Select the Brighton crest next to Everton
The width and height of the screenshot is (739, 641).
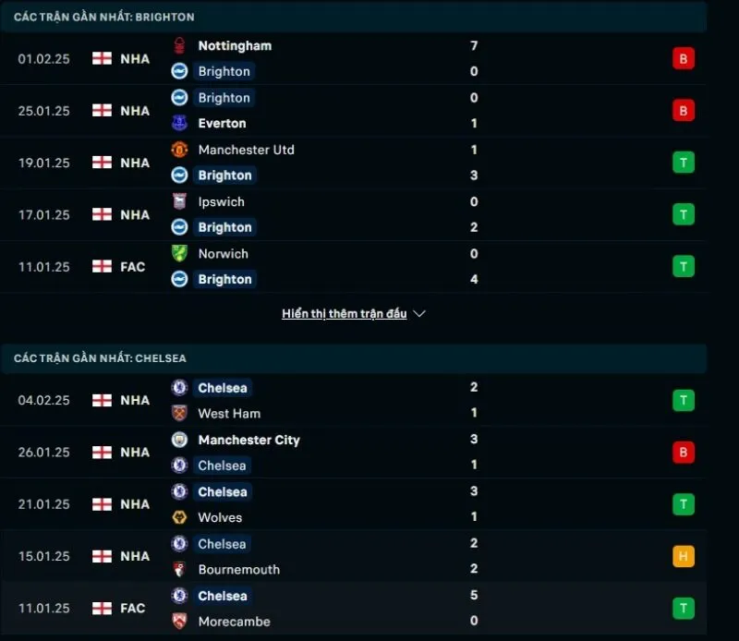(x=180, y=97)
